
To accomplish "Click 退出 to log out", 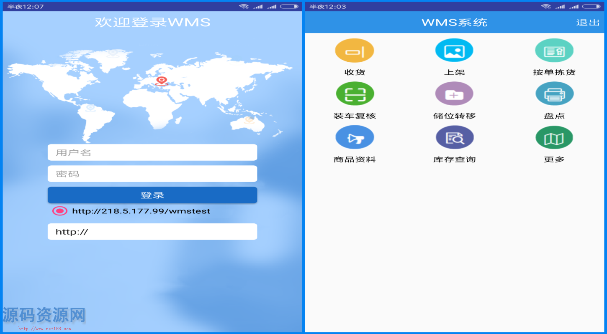I will pos(588,23).
